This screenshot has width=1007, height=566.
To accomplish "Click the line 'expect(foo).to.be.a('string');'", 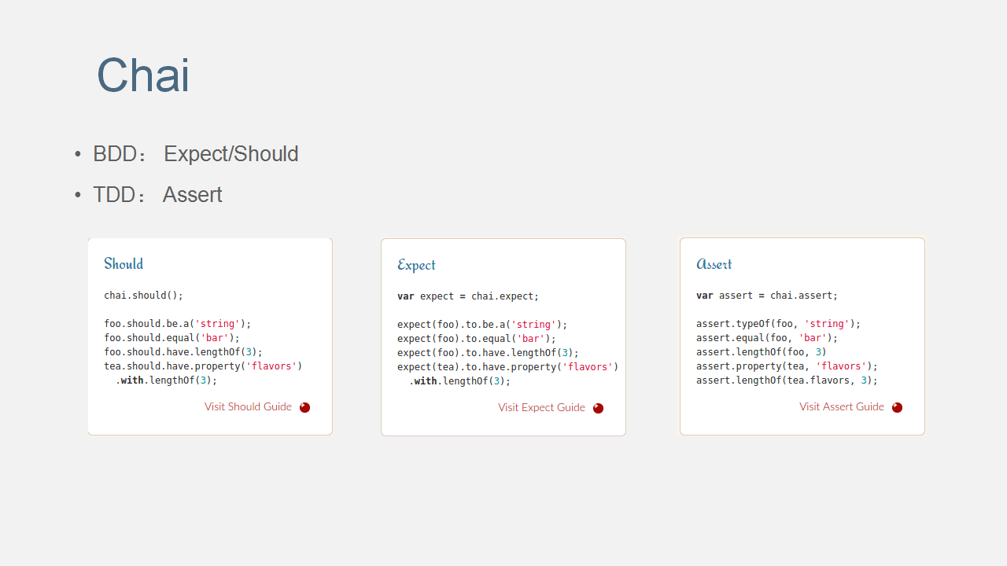I will (x=482, y=325).
